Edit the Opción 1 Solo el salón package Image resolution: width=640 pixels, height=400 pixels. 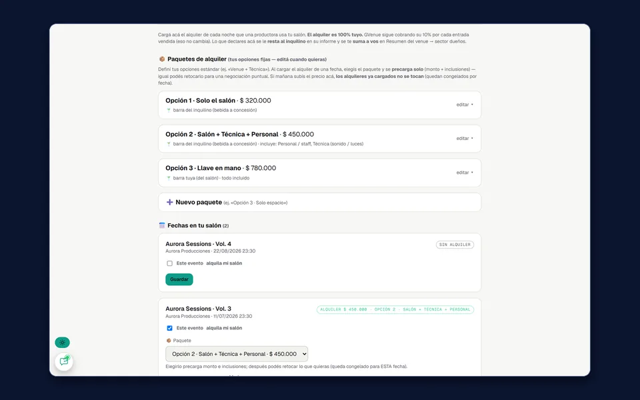[465, 105]
